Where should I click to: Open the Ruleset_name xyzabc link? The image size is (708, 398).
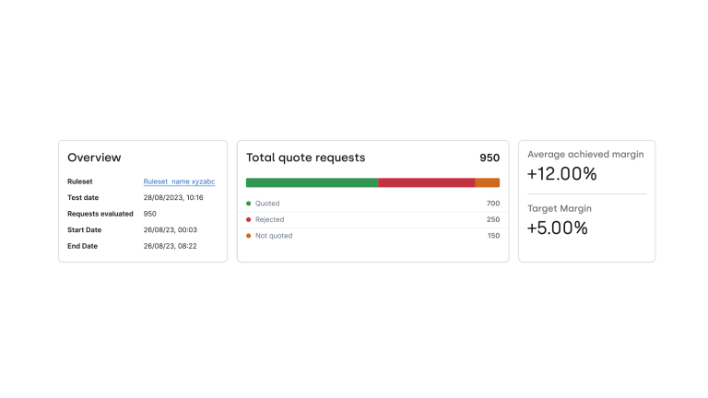(x=179, y=181)
